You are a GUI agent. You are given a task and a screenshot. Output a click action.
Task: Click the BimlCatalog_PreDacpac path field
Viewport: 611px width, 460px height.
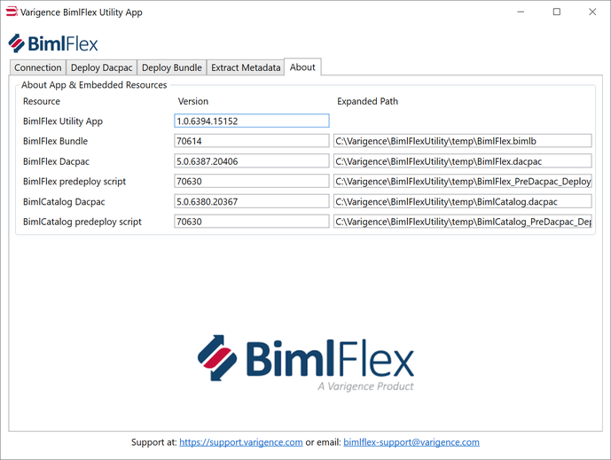463,222
